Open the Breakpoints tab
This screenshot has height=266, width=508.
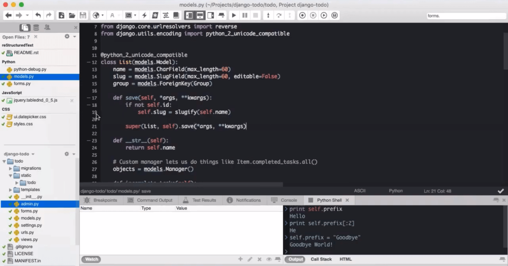click(x=101, y=200)
